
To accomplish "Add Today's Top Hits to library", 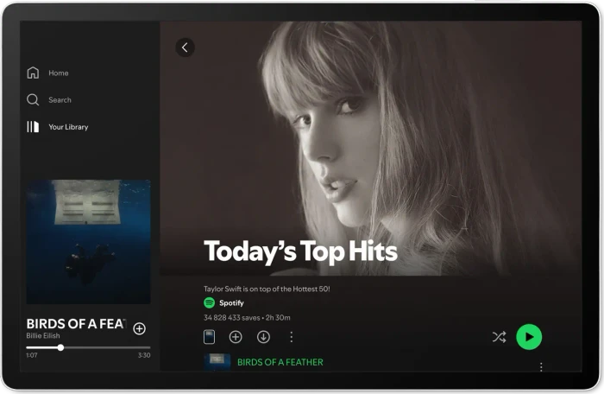I will coord(236,337).
